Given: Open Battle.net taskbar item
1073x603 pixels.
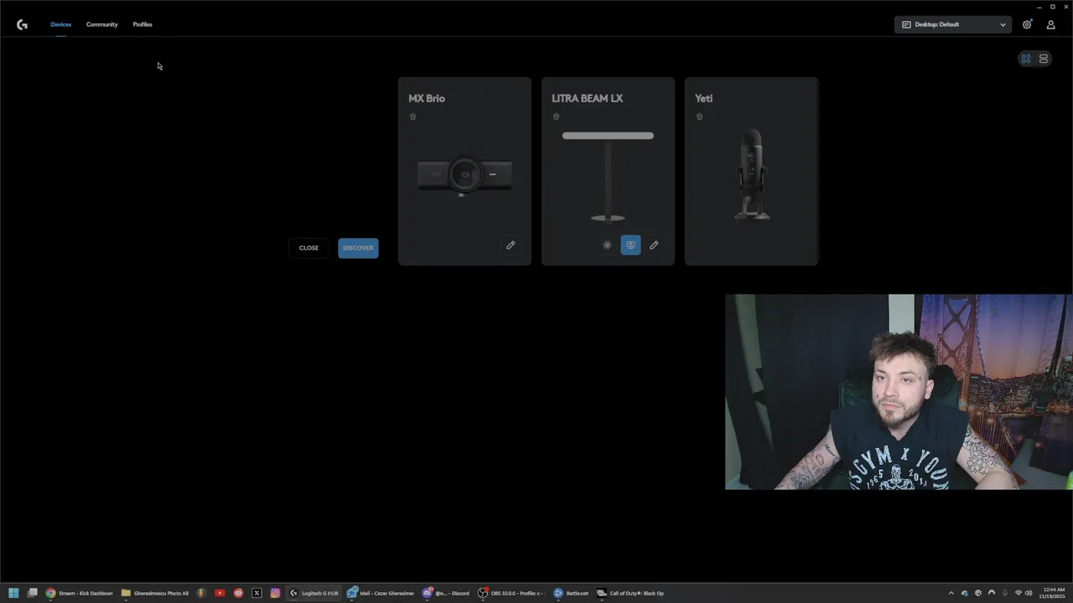Looking at the screenshot, I should coord(571,593).
